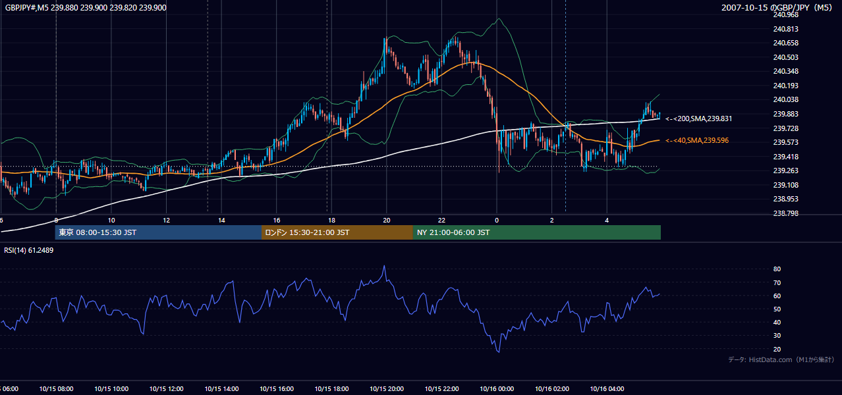842x395 pixels.
Task: Click the 40 SMA 239.596 label
Action: [x=697, y=140]
